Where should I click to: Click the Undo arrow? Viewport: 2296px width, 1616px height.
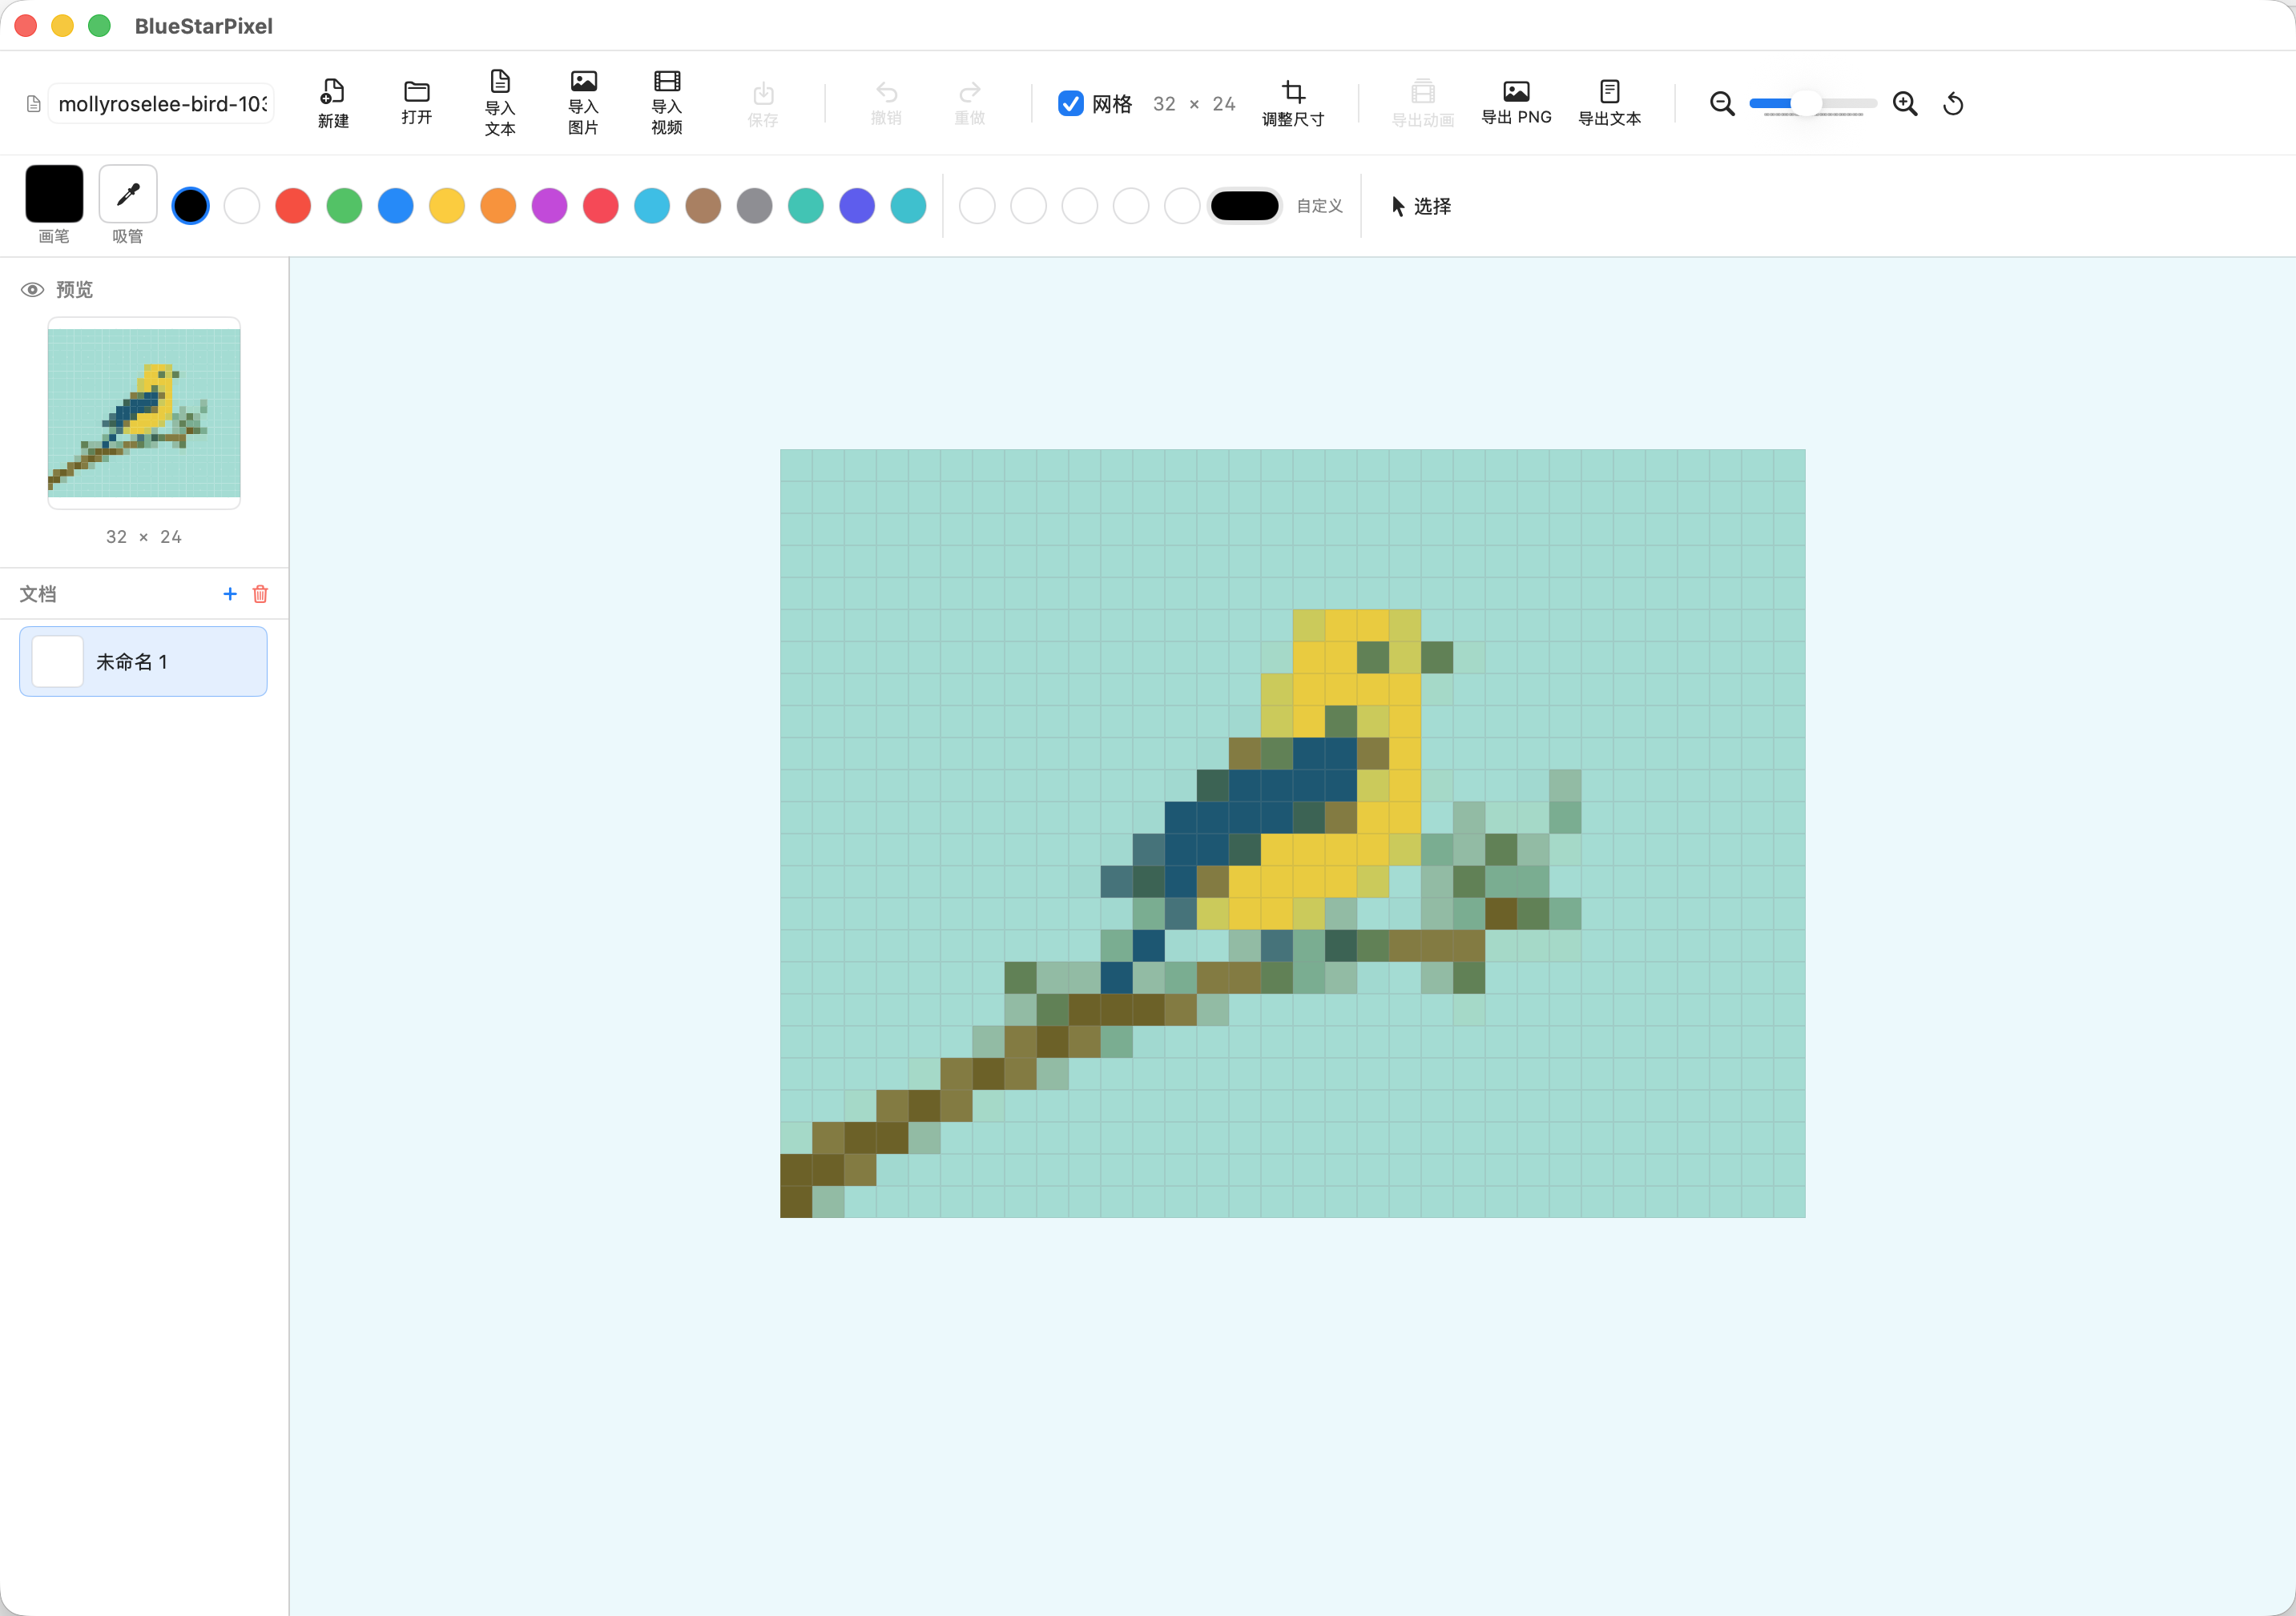(x=886, y=92)
